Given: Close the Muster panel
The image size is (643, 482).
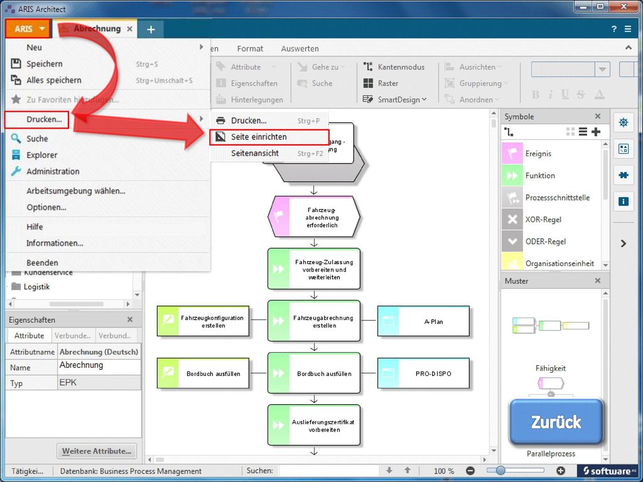Looking at the screenshot, I should 598,281.
